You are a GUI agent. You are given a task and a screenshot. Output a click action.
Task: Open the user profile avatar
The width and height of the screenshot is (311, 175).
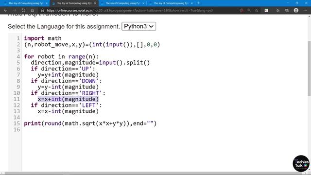[296, 10]
